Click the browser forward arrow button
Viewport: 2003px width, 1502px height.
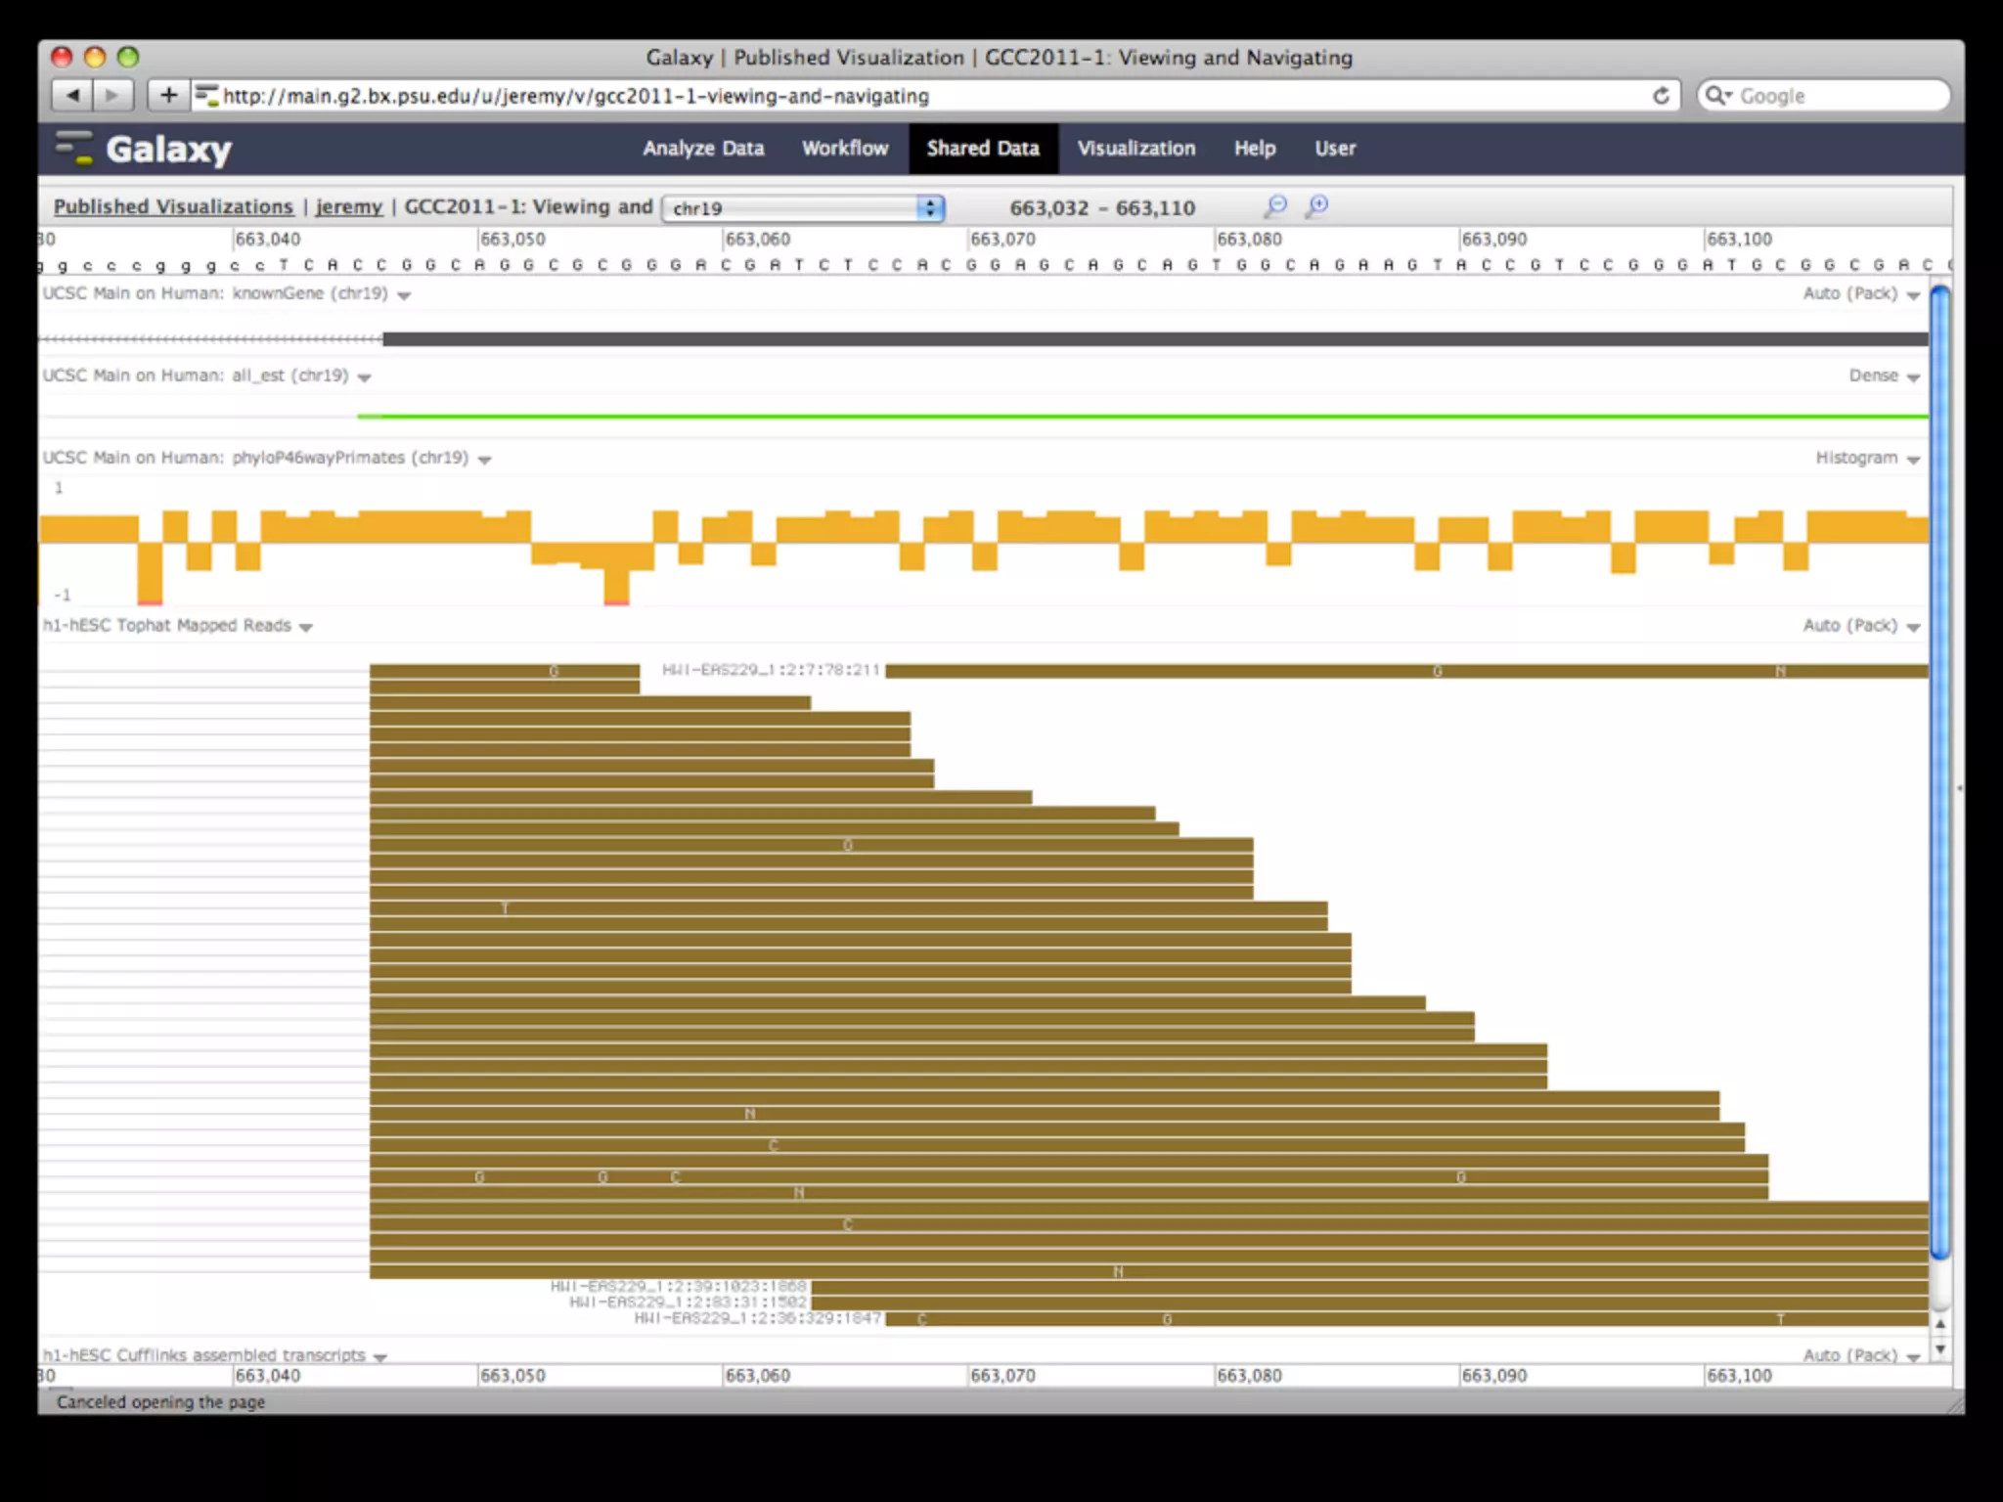click(111, 95)
